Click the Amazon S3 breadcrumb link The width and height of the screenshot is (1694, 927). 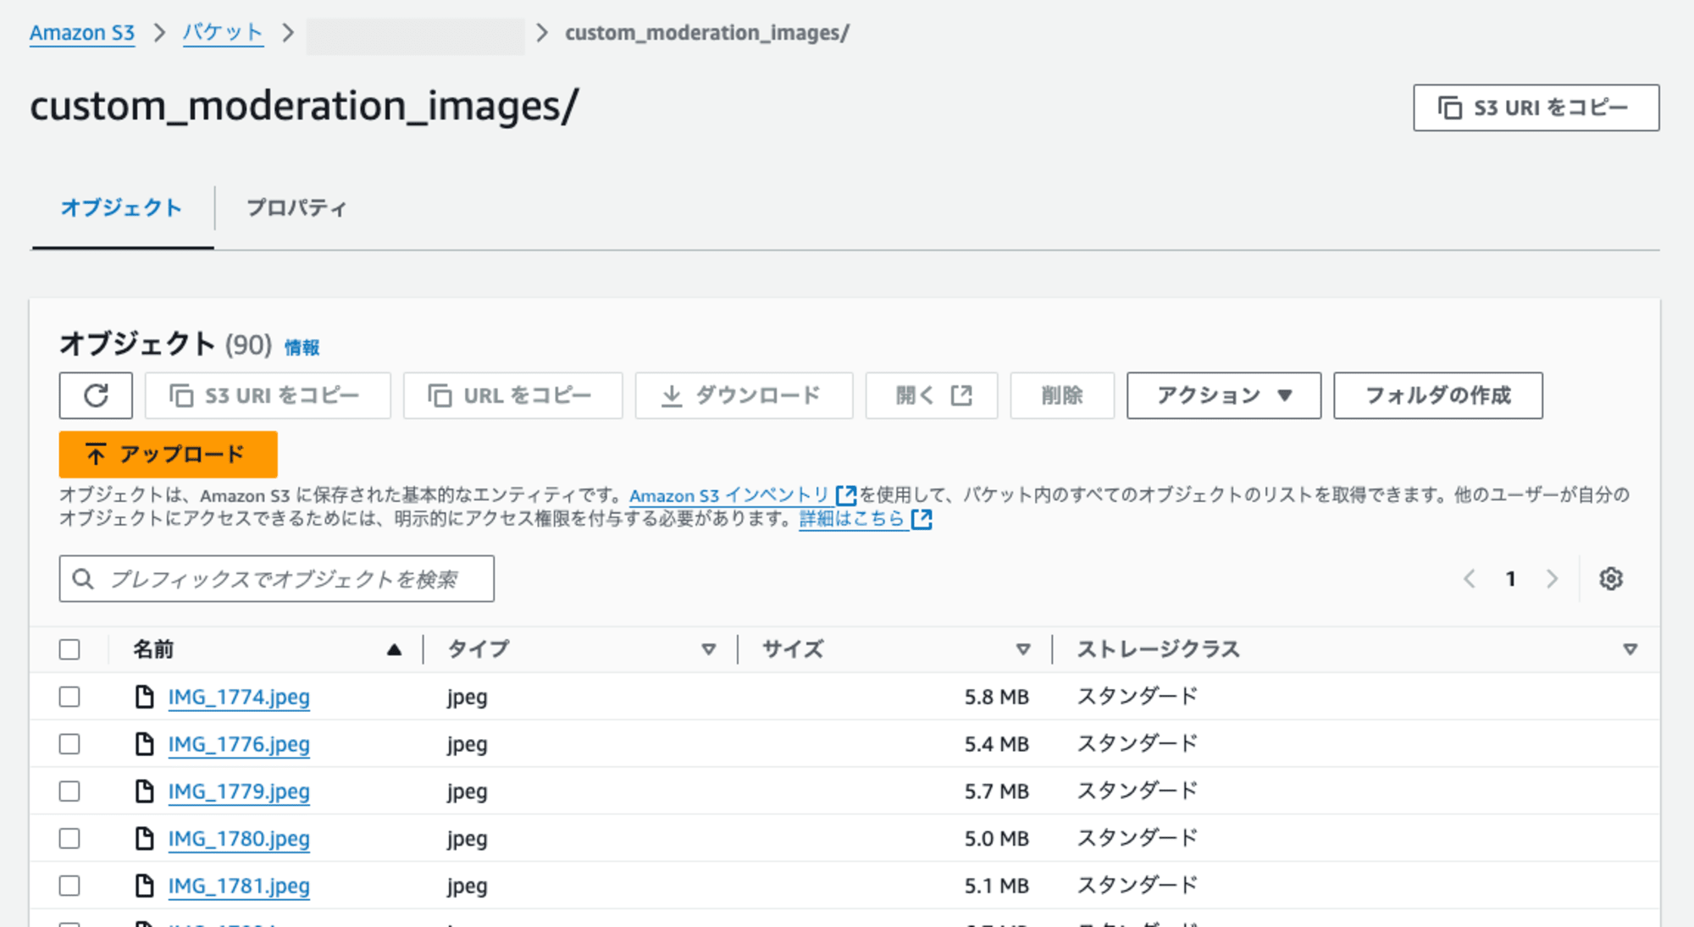[82, 33]
